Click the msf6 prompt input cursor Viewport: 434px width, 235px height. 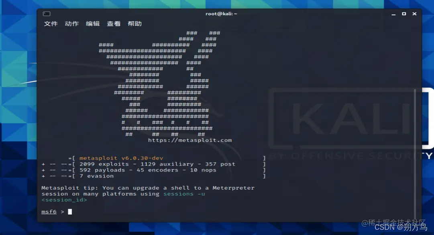[70, 212]
